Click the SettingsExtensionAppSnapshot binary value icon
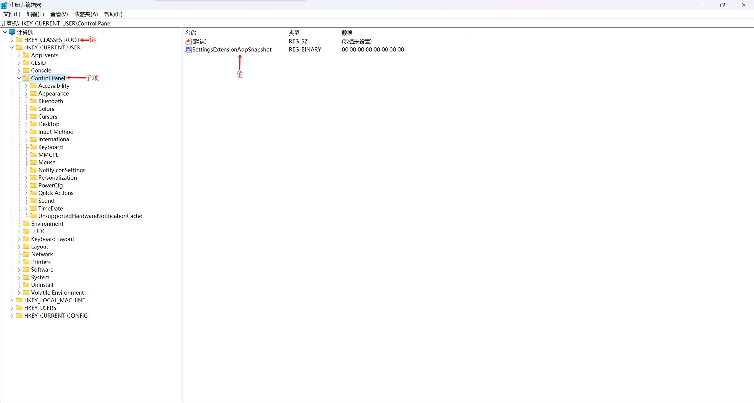Image resolution: width=754 pixels, height=403 pixels. tap(188, 49)
